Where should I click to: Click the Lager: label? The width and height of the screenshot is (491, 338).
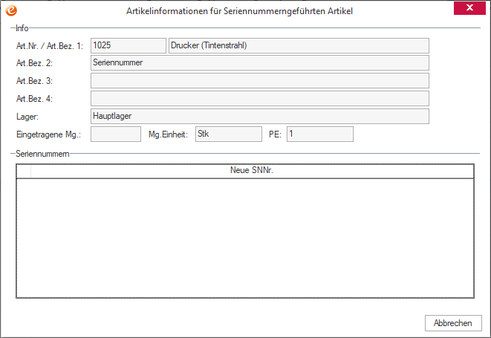27,117
